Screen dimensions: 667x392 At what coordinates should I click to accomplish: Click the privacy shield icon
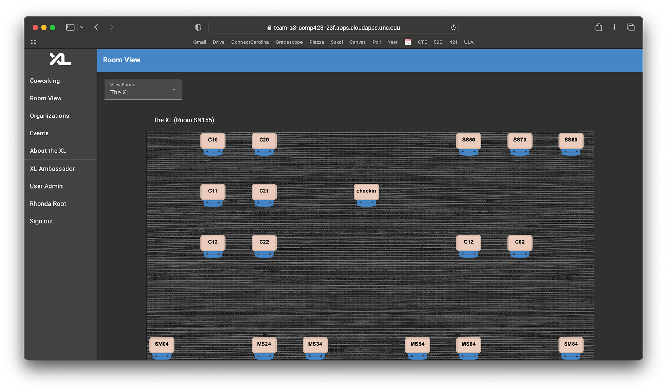pos(198,27)
